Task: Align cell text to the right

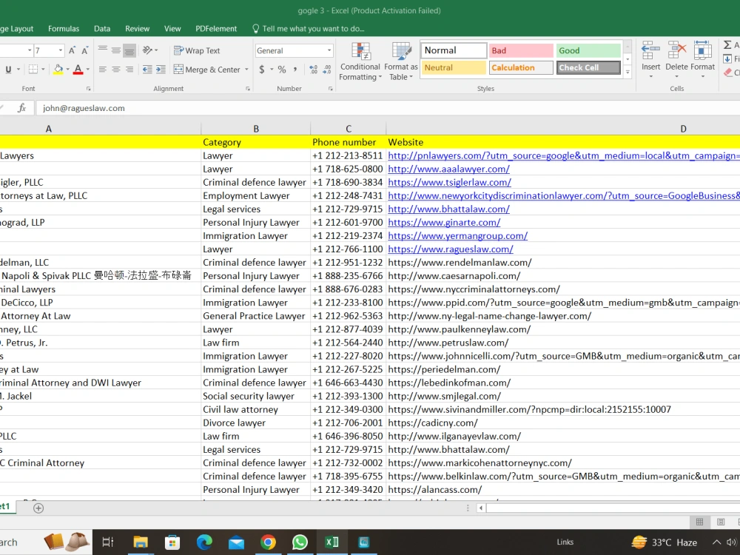Action: click(129, 70)
